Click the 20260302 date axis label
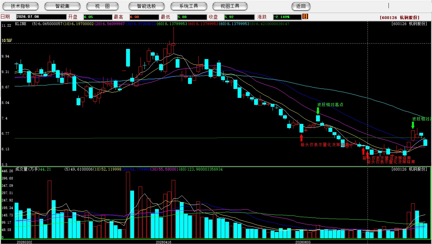 (x=24, y=242)
